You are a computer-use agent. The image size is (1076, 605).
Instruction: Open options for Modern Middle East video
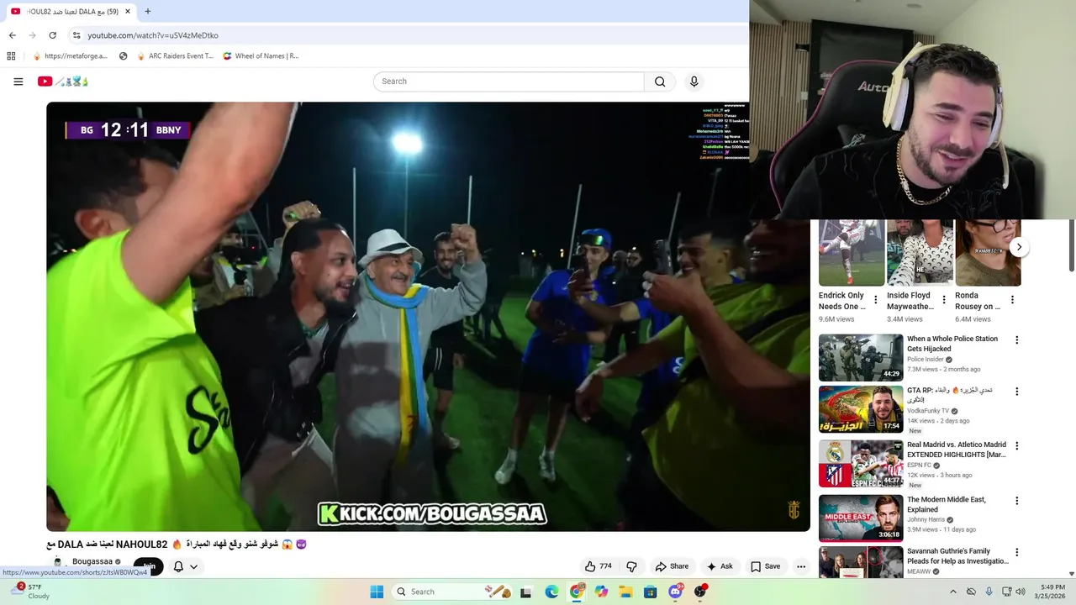point(1016,501)
